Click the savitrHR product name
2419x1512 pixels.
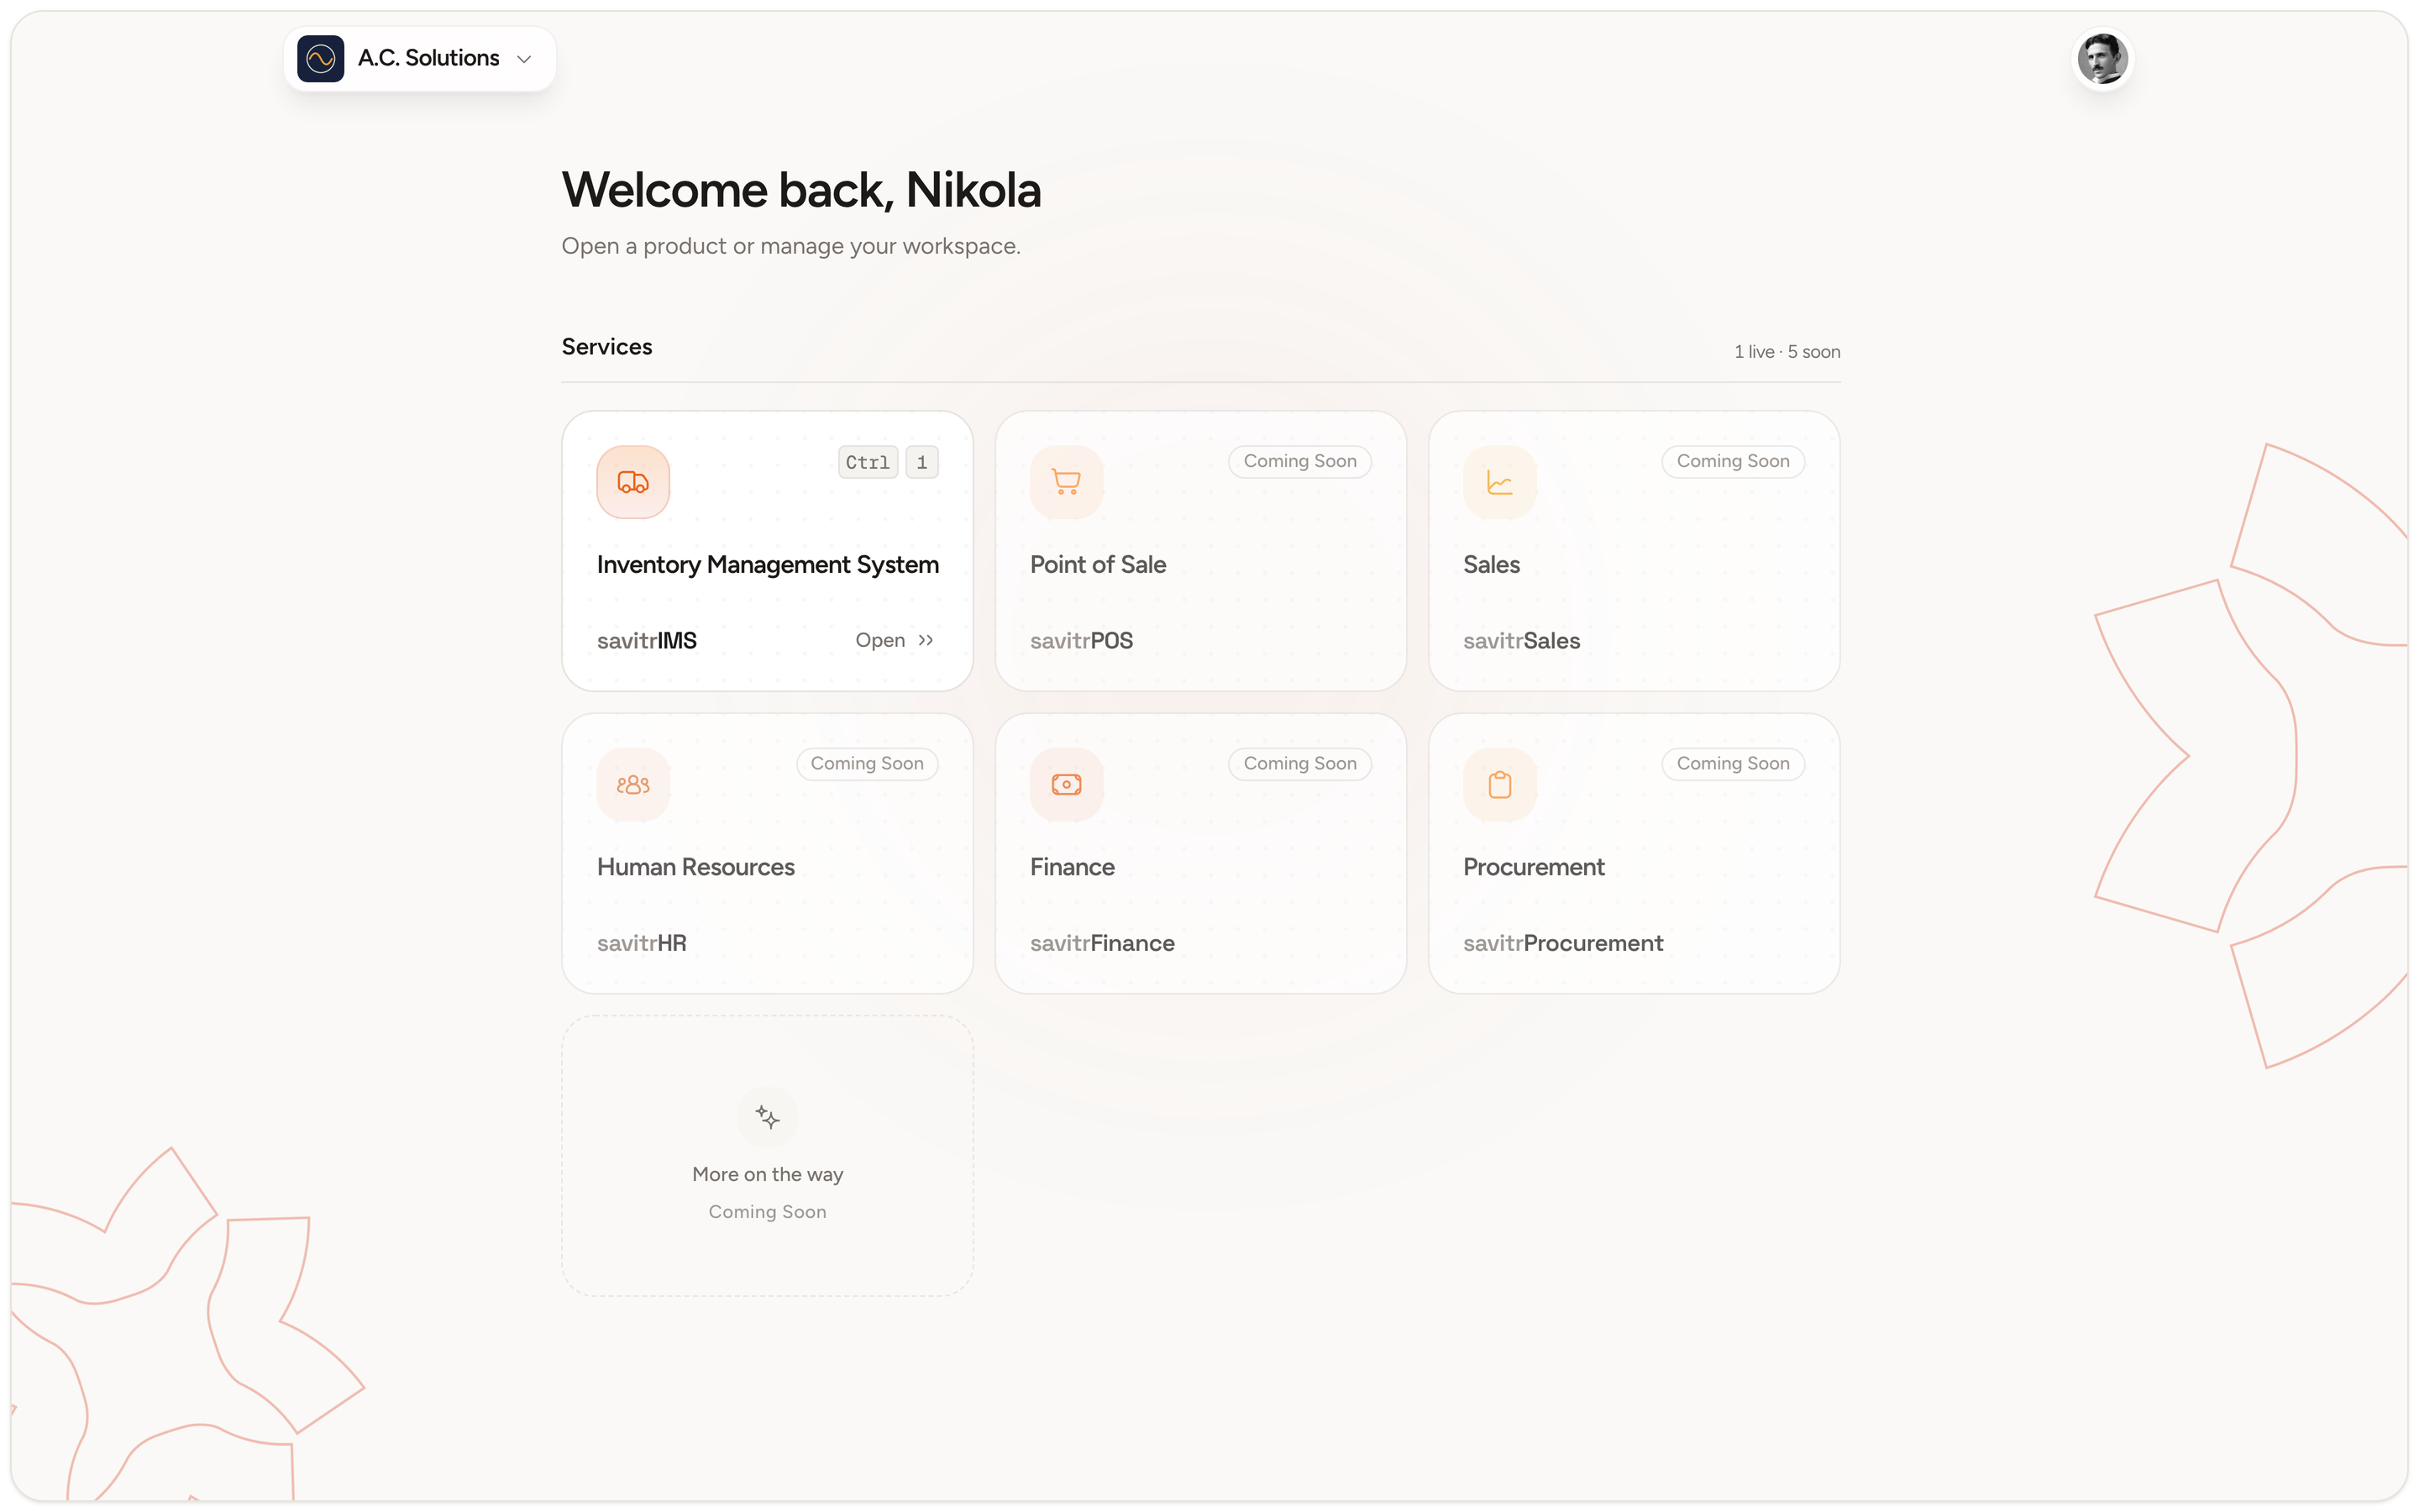click(642, 943)
